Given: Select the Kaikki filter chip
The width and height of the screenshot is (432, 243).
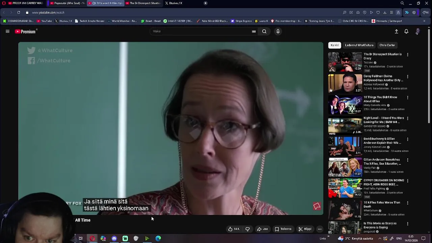Looking at the screenshot, I should (x=334, y=45).
